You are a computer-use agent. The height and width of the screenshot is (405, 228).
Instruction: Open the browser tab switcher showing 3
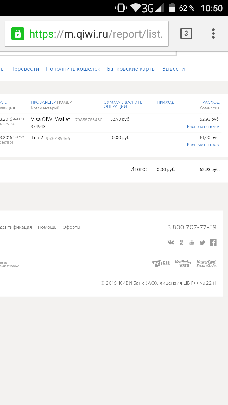pyautogui.click(x=186, y=34)
